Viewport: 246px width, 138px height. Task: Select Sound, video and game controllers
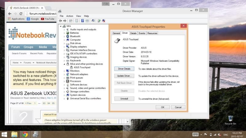pyautogui.click(x=88, y=88)
